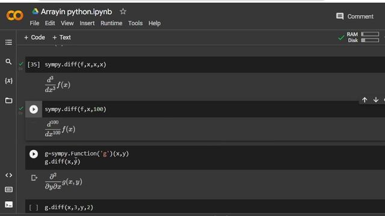The image size is (385, 216).
Task: Open the Help menu
Action: (x=155, y=23)
